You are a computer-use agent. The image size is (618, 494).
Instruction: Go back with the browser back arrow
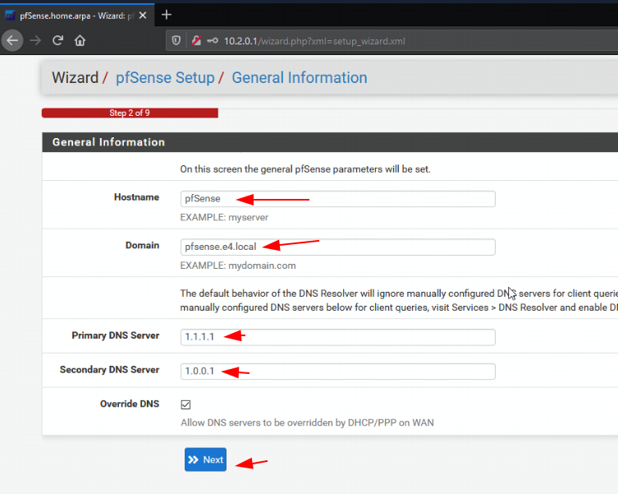(x=12, y=40)
